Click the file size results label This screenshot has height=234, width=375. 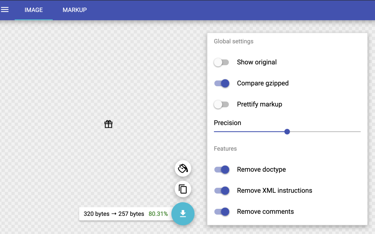click(x=114, y=214)
